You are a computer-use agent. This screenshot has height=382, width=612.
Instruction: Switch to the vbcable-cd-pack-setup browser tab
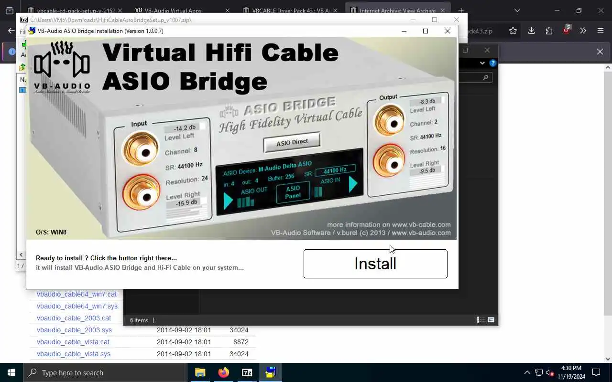(76, 11)
